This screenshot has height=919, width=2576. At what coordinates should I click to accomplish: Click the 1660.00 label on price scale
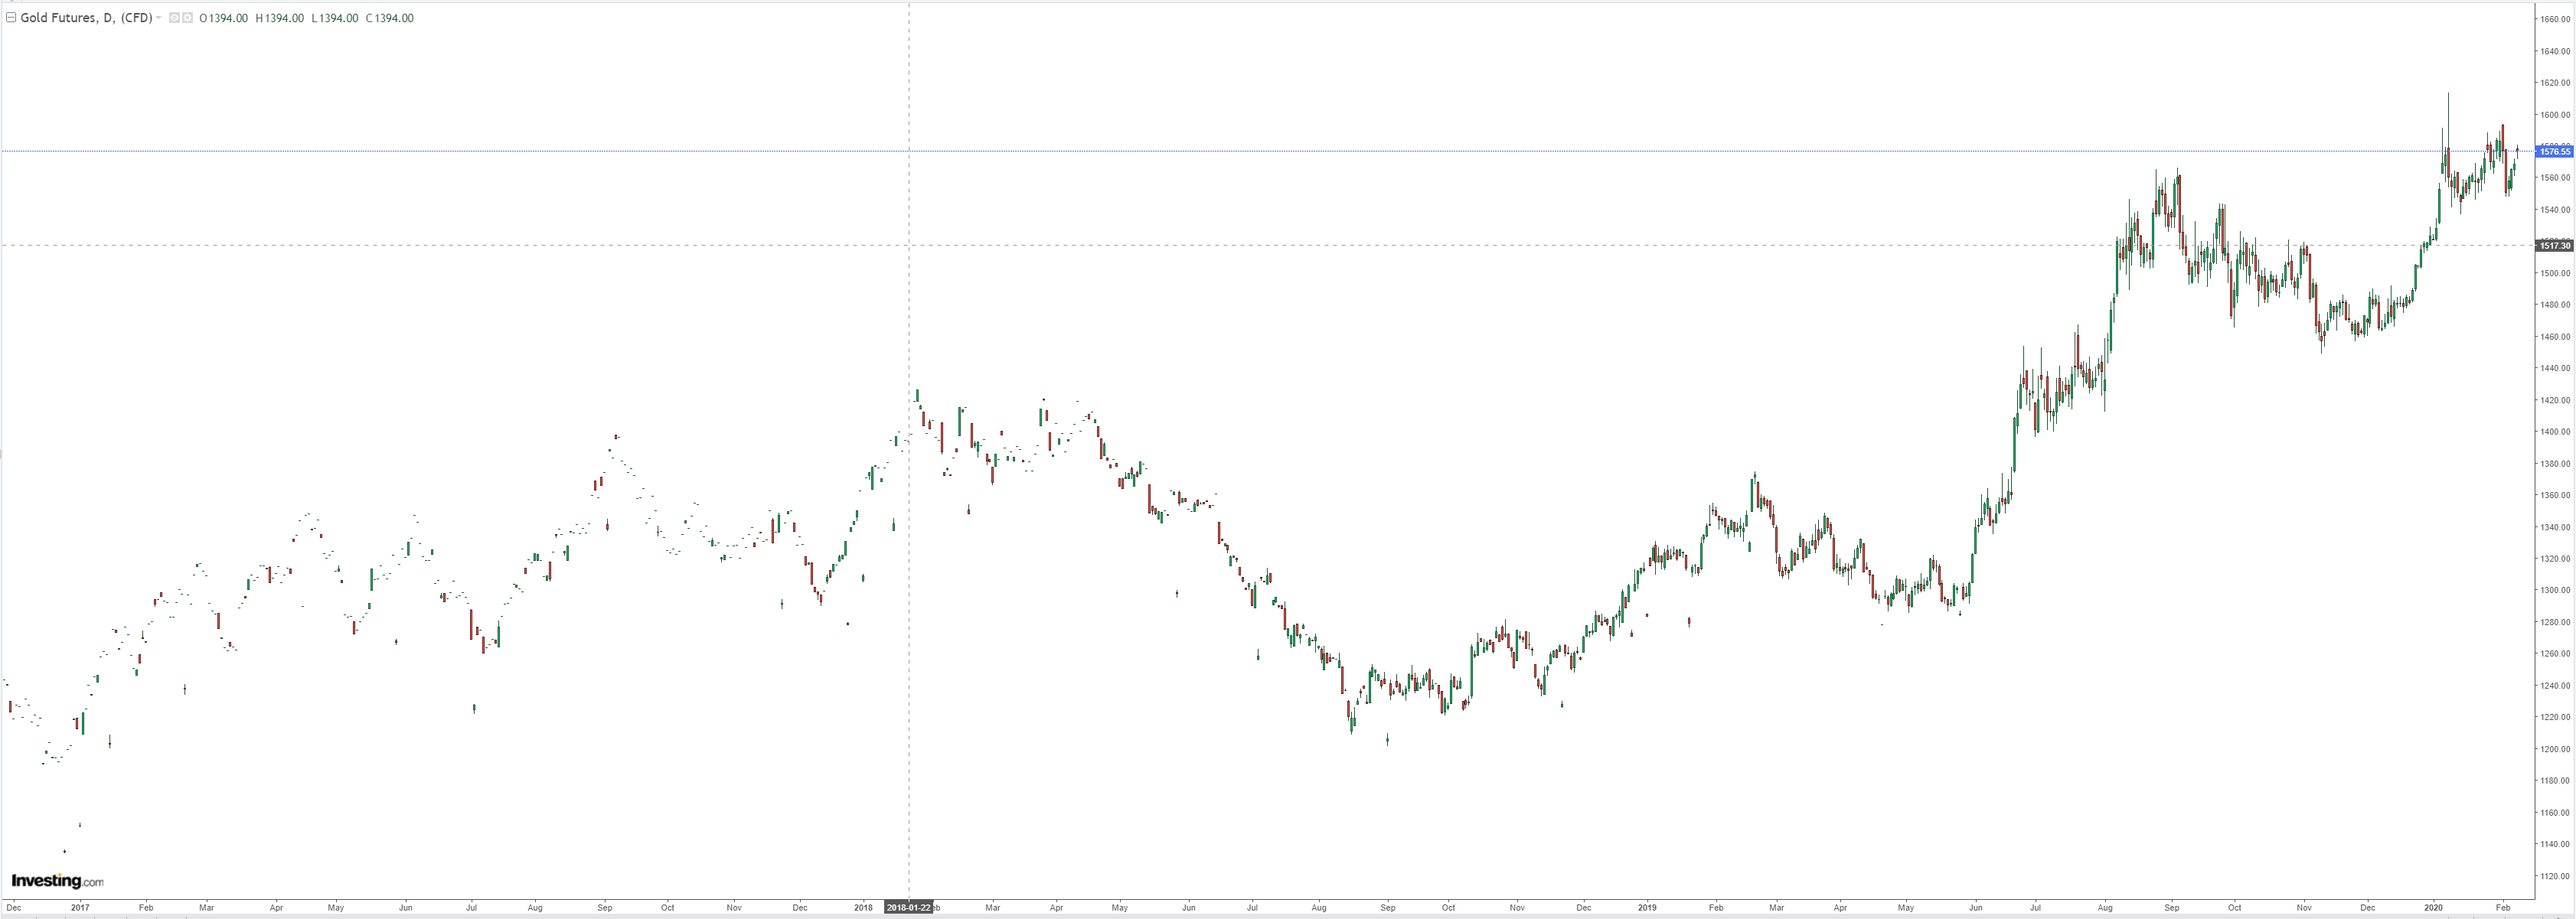pos(2555,19)
